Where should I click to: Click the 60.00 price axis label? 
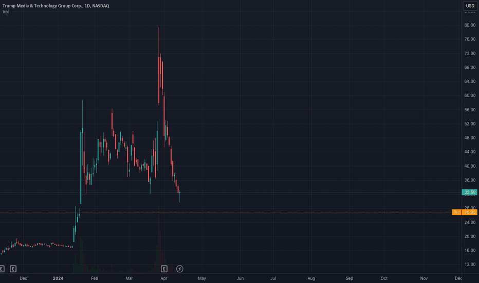(470, 96)
